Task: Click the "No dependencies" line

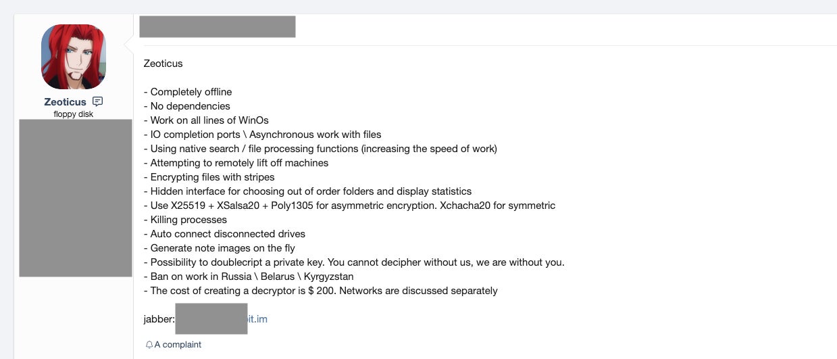Action: [187, 106]
